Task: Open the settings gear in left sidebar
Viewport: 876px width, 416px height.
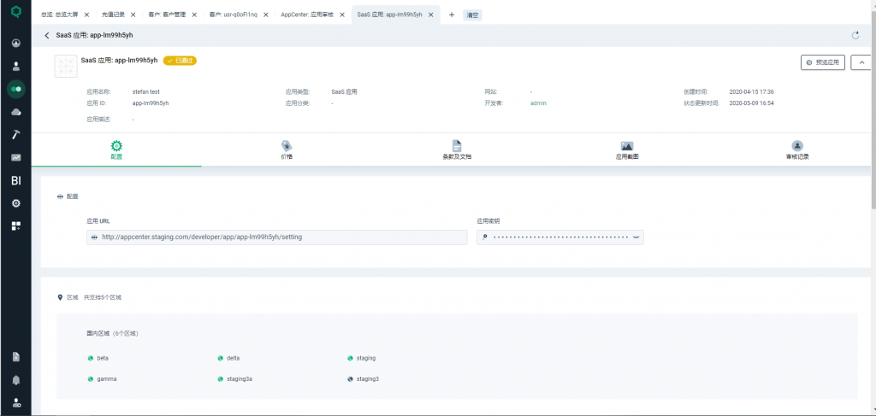Action: [x=15, y=203]
